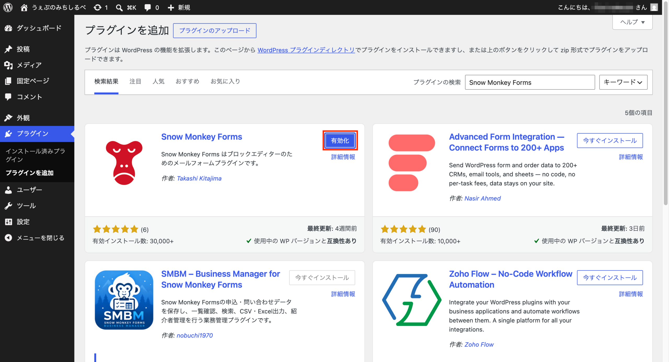Click プラグインのアップロード button
The height and width of the screenshot is (362, 669).
(215, 31)
